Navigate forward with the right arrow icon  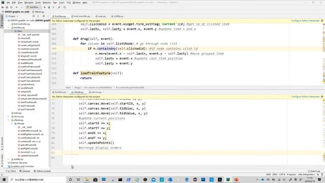coord(21,7)
